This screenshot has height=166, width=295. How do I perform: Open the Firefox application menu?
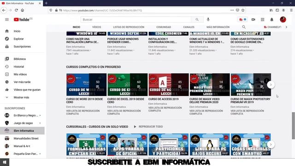[291, 10]
